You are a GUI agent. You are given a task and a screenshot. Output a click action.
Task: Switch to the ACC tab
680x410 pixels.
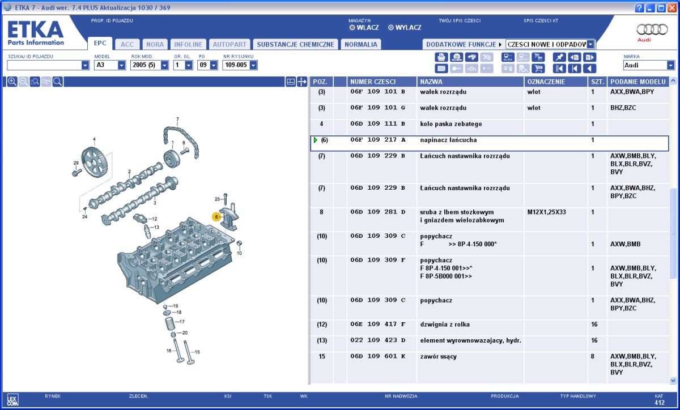(127, 44)
